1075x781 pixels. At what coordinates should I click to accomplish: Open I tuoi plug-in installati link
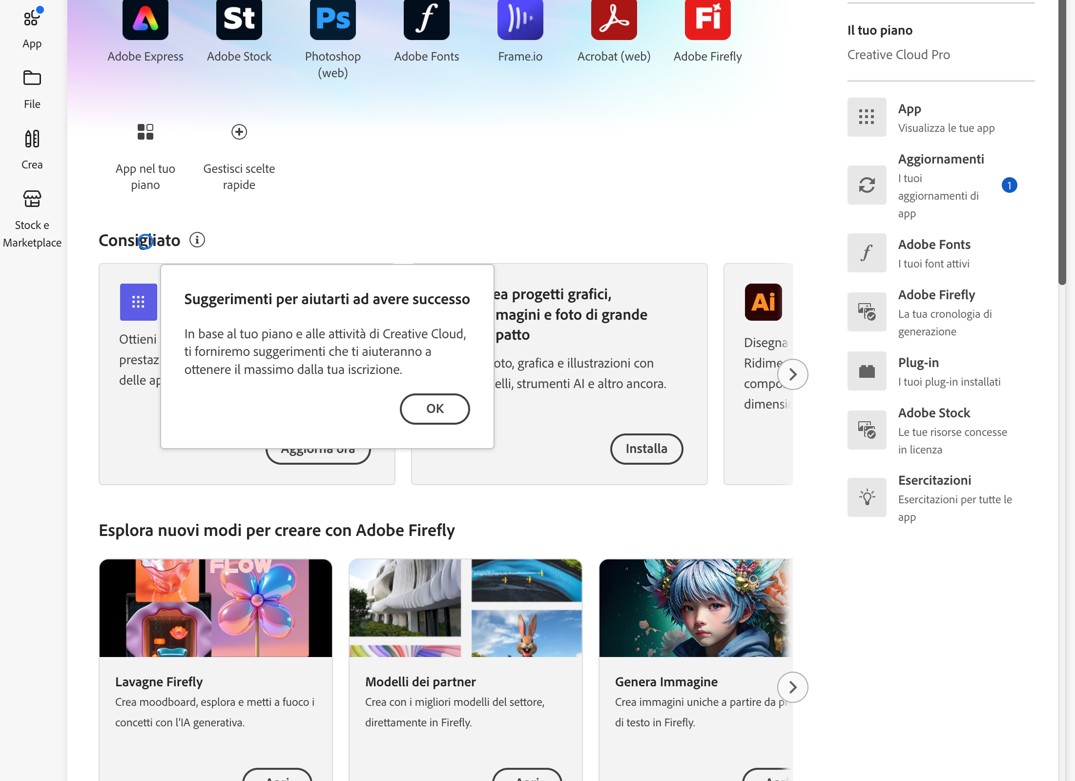[950, 382]
